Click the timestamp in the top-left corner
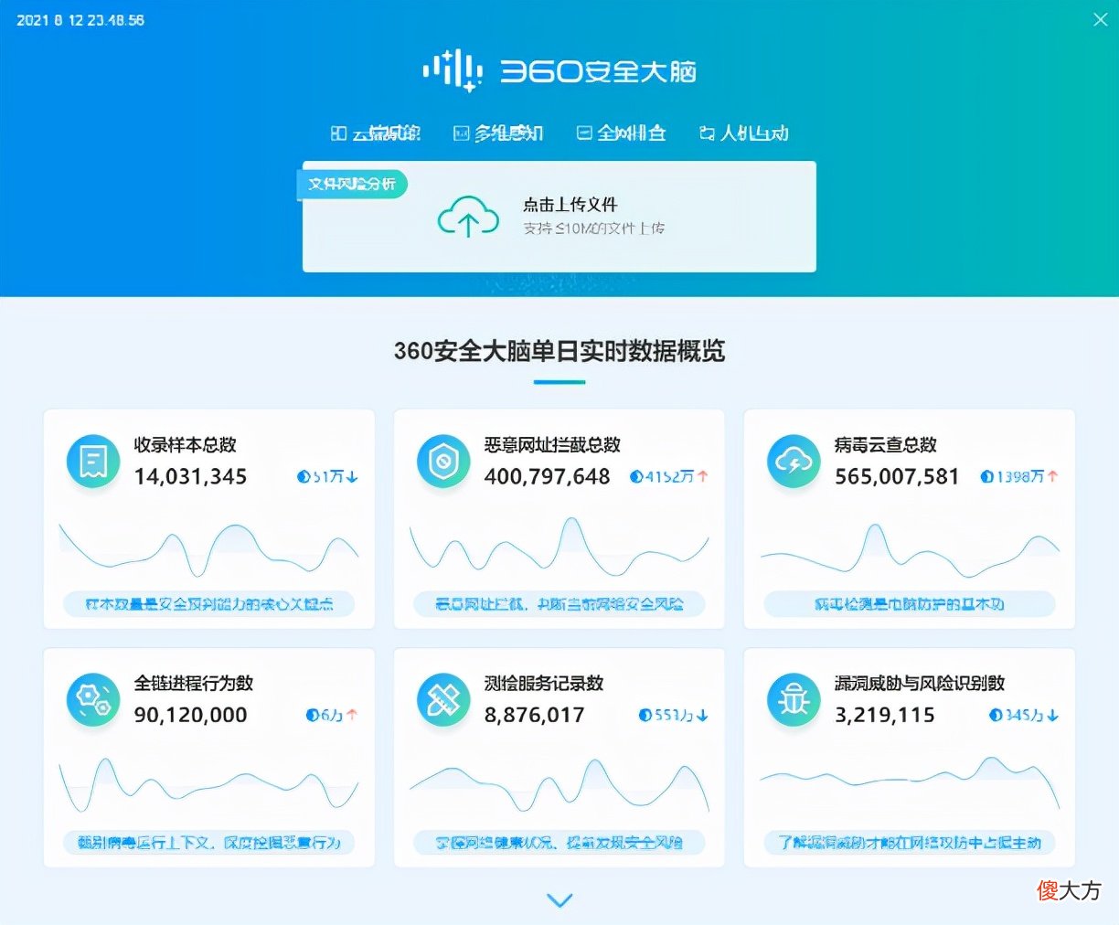This screenshot has width=1119, height=925. pyautogui.click(x=80, y=20)
